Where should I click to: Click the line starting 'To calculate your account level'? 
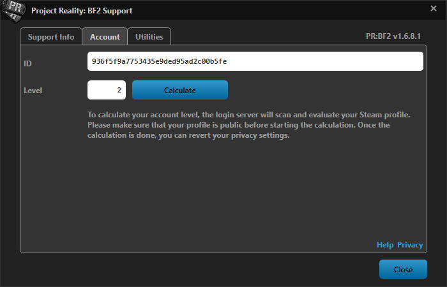pos(248,115)
